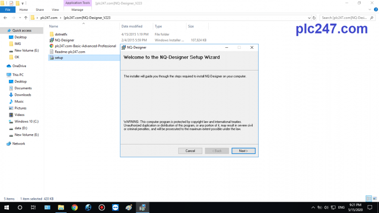The height and width of the screenshot is (213, 379).
Task: Select the setup application file
Action: pyautogui.click(x=59, y=58)
